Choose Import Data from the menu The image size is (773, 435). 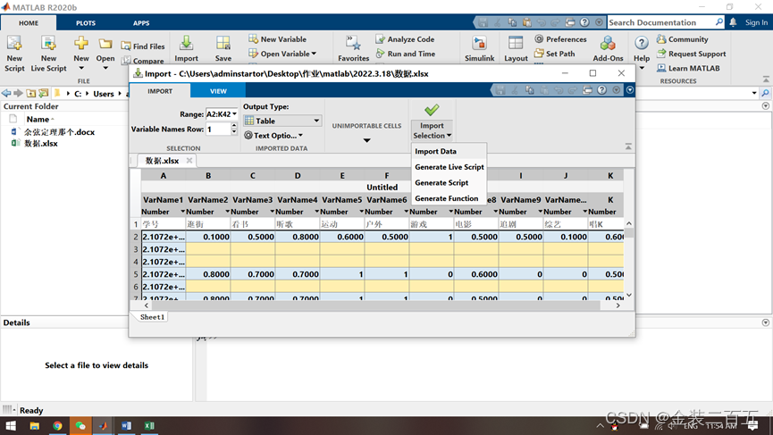coord(435,151)
